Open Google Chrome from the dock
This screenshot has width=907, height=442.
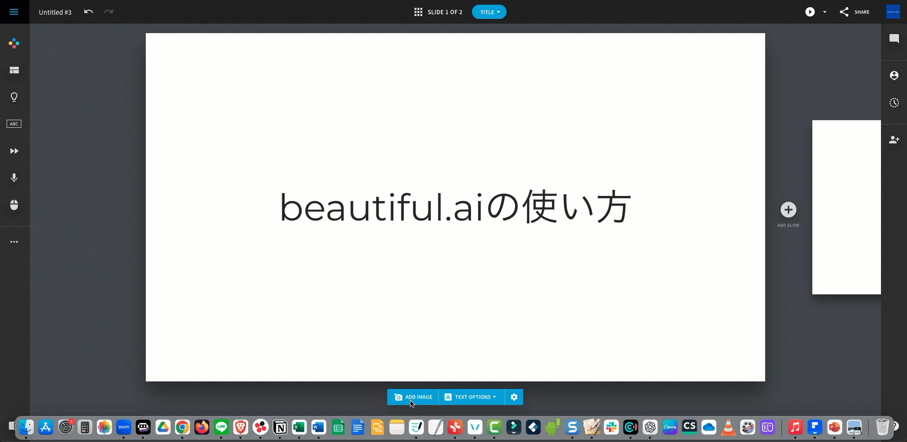pyautogui.click(x=182, y=427)
